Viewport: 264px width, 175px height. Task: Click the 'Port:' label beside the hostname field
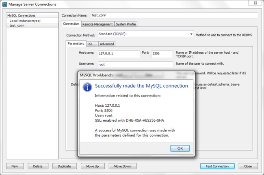(x=145, y=53)
